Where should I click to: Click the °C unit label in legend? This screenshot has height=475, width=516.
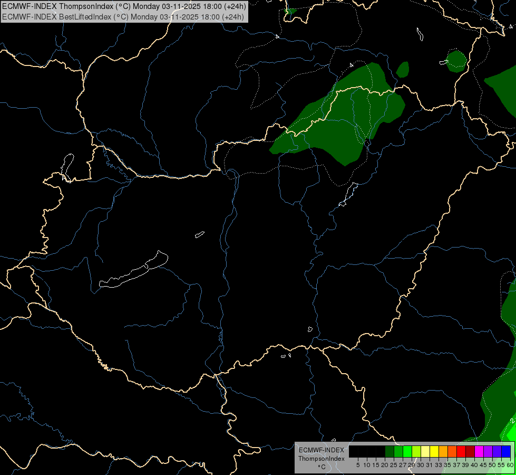[322, 467]
